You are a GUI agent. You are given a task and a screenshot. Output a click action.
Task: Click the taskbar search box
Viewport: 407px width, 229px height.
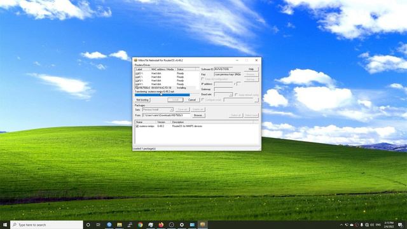click(x=46, y=225)
